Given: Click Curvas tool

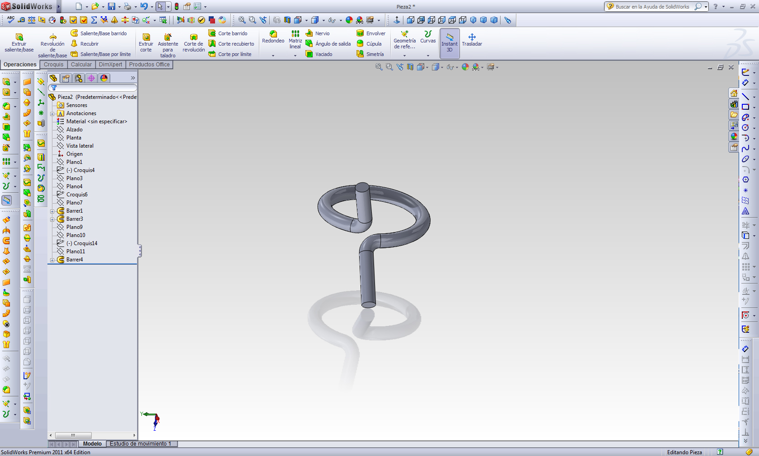Looking at the screenshot, I should 428,37.
